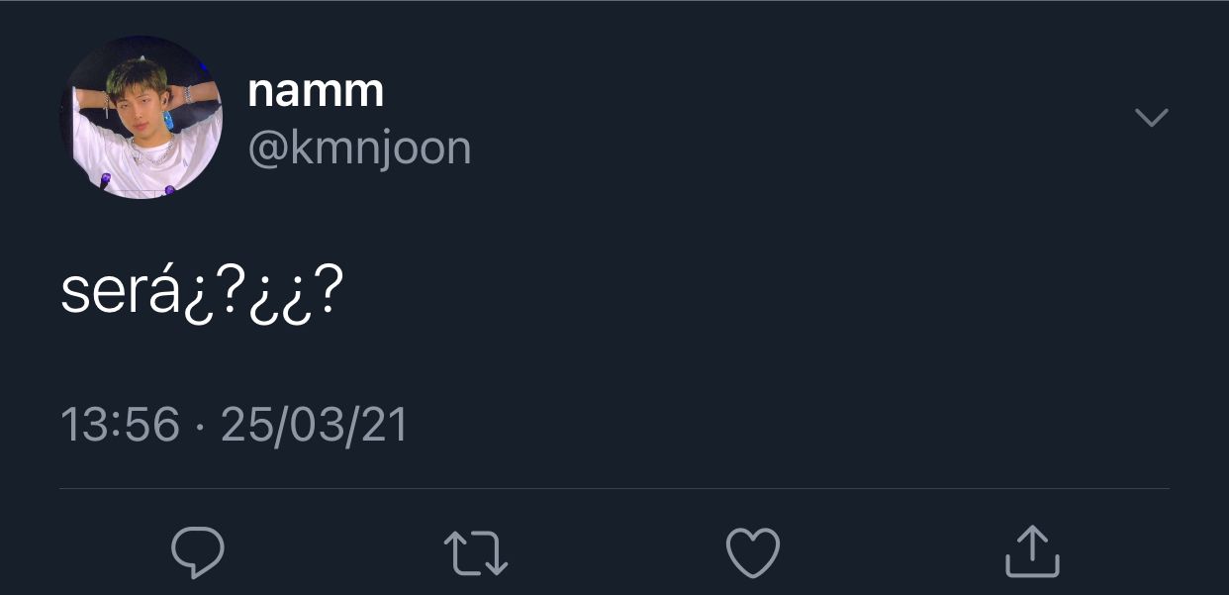This screenshot has width=1229, height=595.
Task: Visit the @kmnjoon handle
Action: point(359,149)
